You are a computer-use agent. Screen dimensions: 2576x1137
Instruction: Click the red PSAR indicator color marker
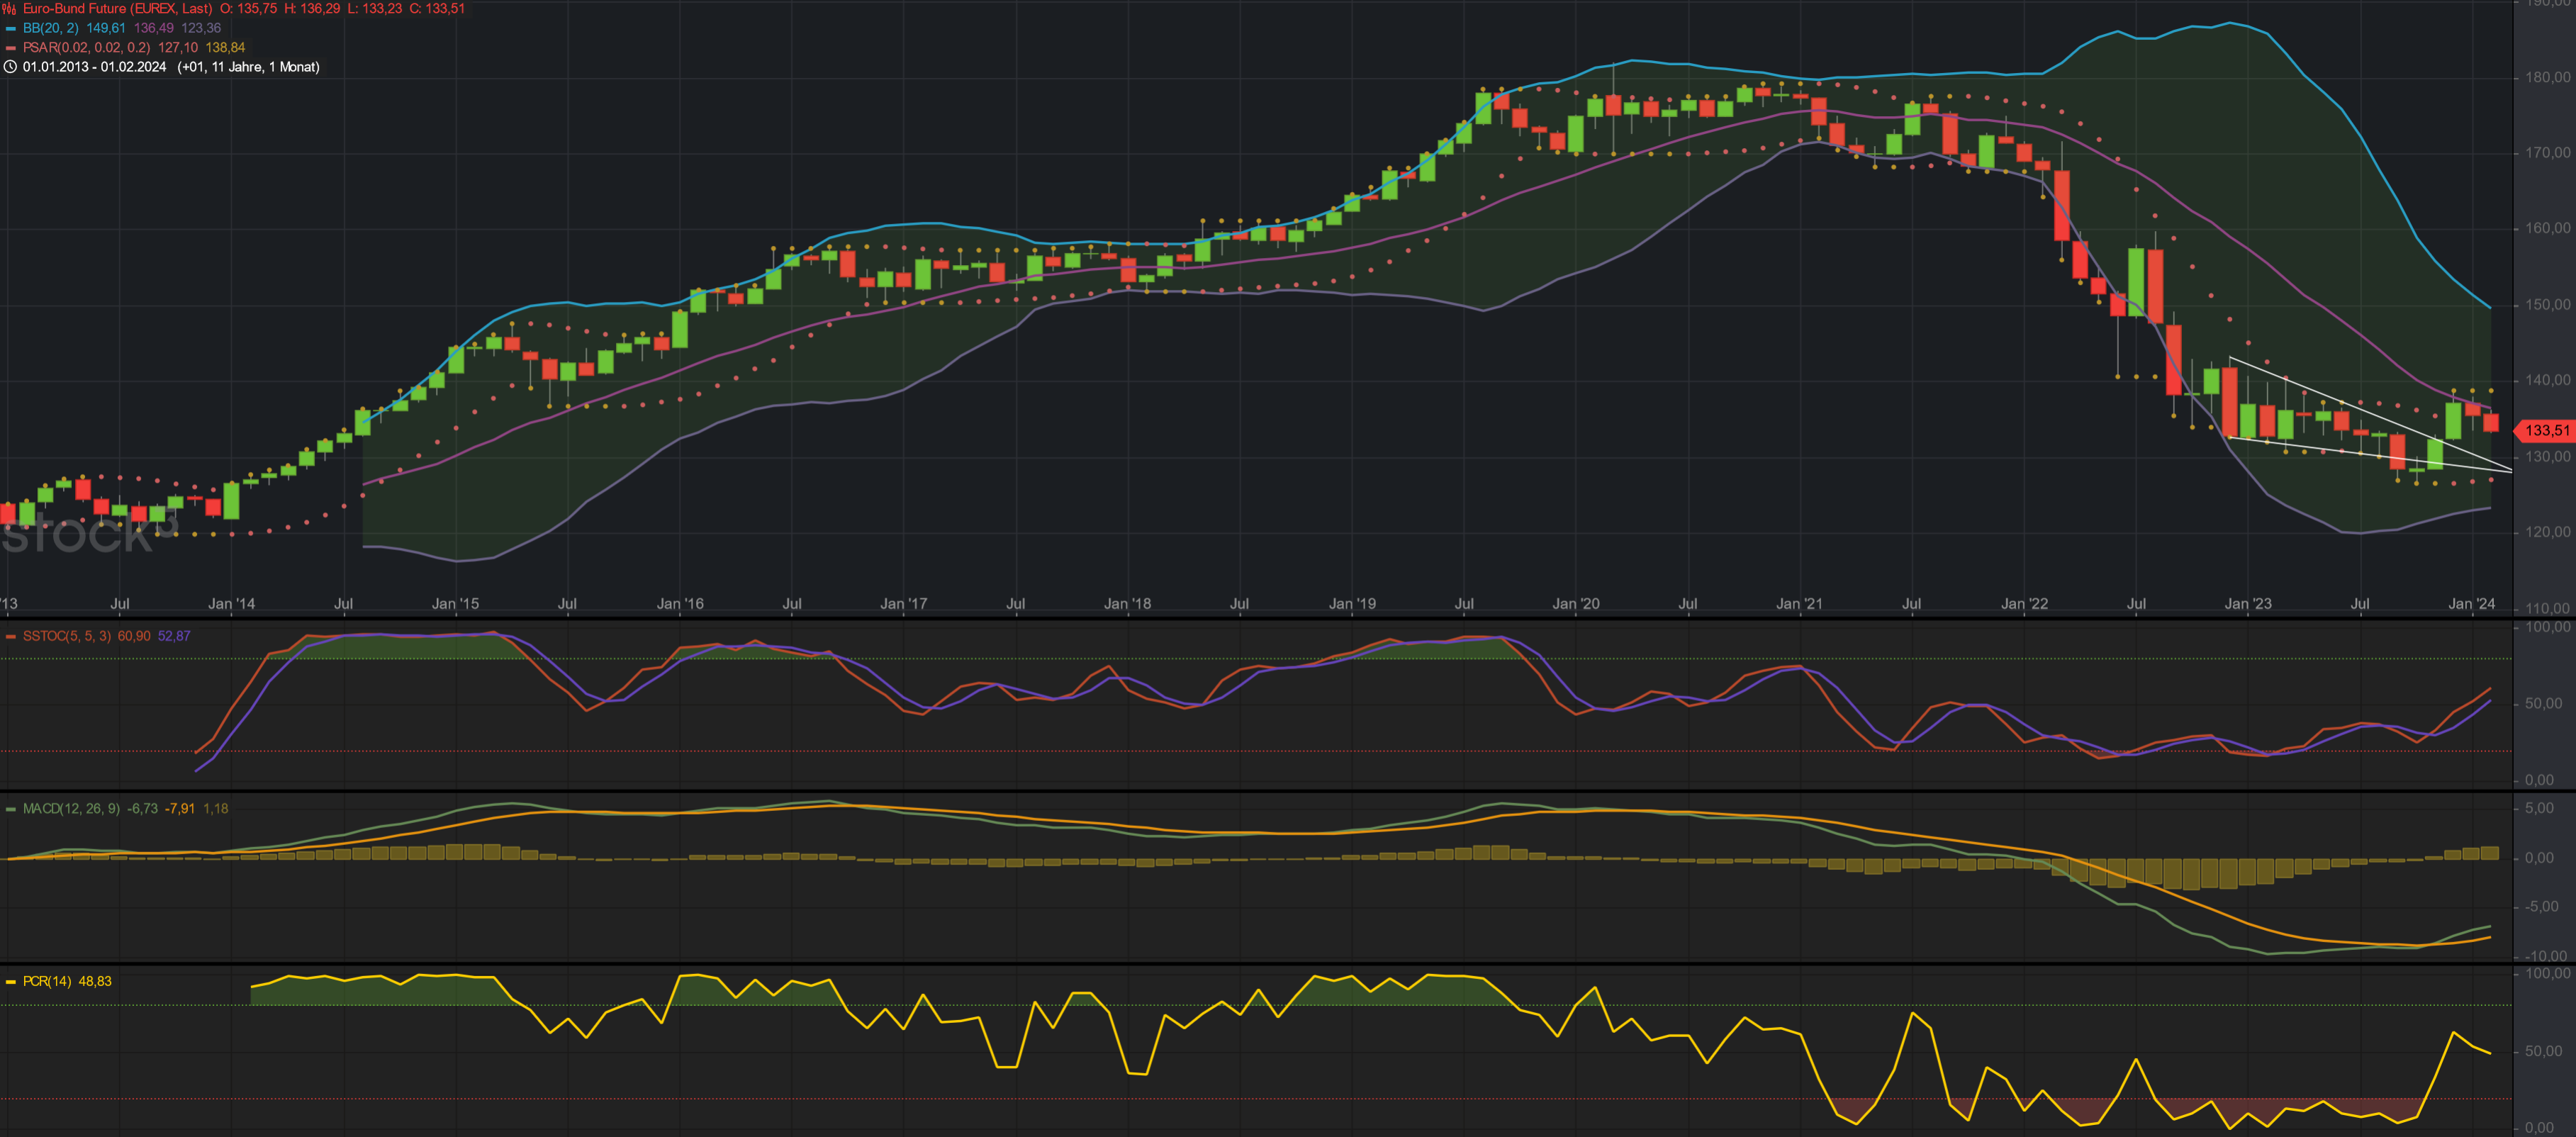pos(11,48)
